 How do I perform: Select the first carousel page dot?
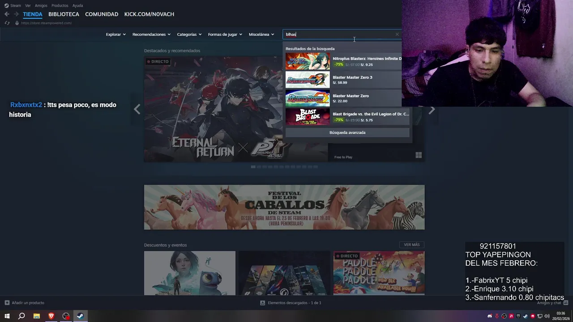253,167
